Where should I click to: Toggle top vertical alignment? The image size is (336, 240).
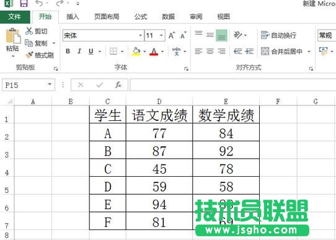(198, 33)
